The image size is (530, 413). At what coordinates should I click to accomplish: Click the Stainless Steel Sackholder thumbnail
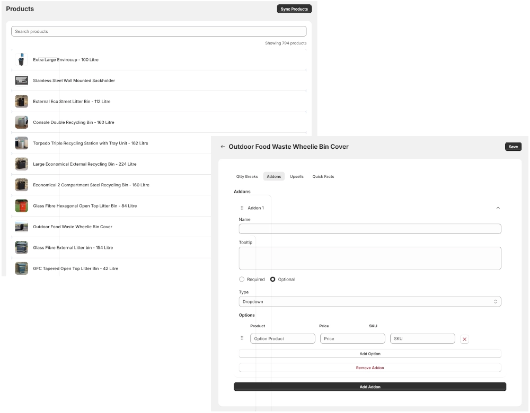[x=21, y=80]
